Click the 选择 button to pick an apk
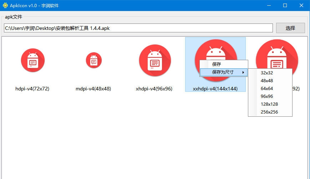Viewport: 310px width, 179px height. coord(290,28)
